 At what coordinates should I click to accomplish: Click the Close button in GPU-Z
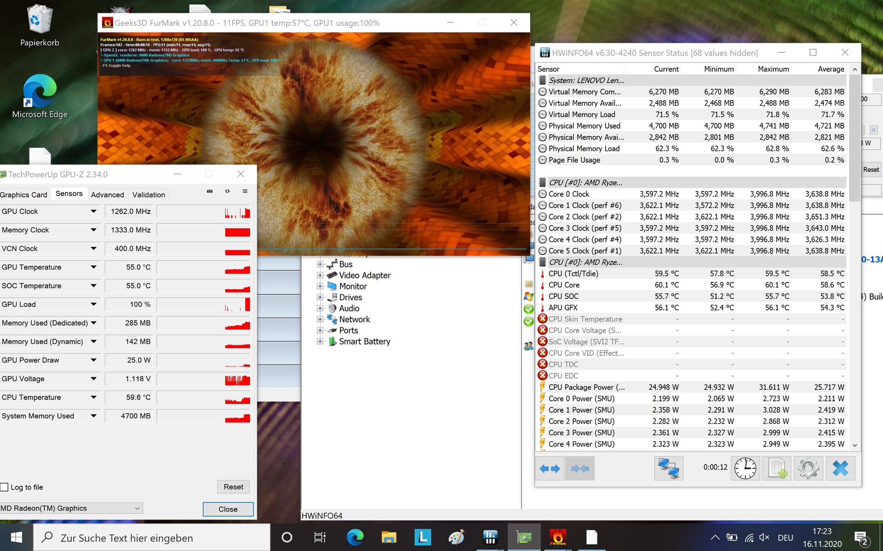click(228, 509)
